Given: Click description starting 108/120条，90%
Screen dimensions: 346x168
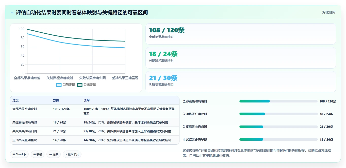Looking at the screenshot, I should point(129,111).
